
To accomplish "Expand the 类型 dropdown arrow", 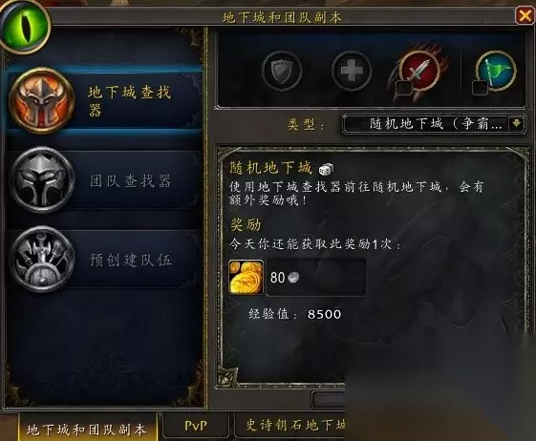I will (516, 123).
